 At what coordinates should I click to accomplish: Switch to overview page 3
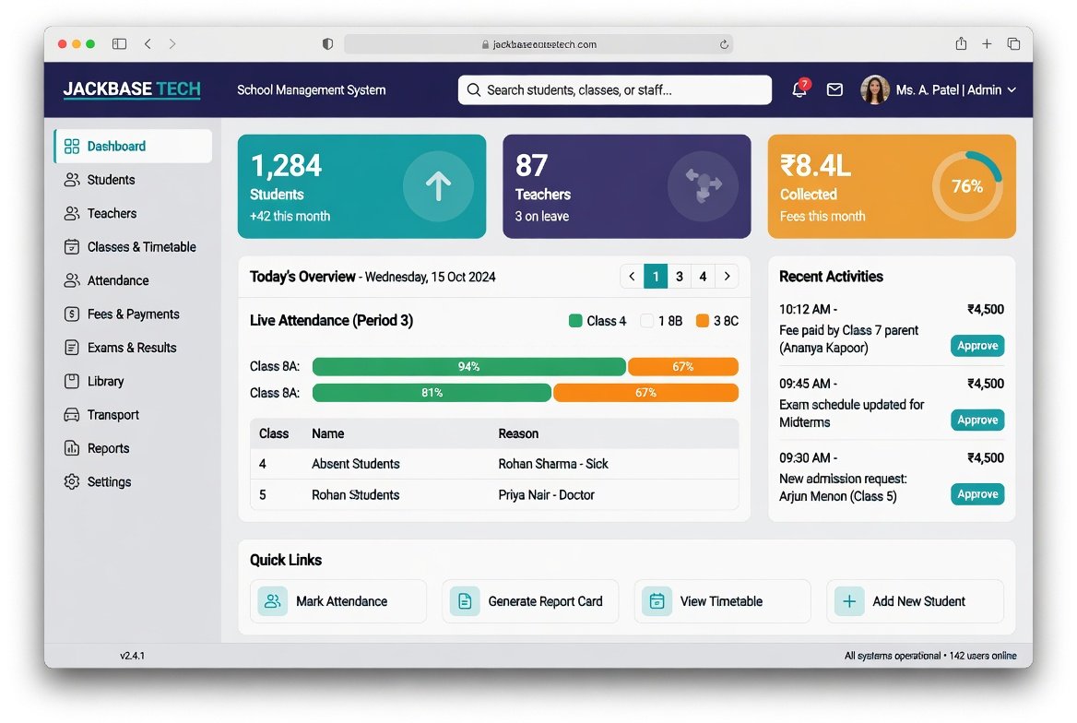680,277
